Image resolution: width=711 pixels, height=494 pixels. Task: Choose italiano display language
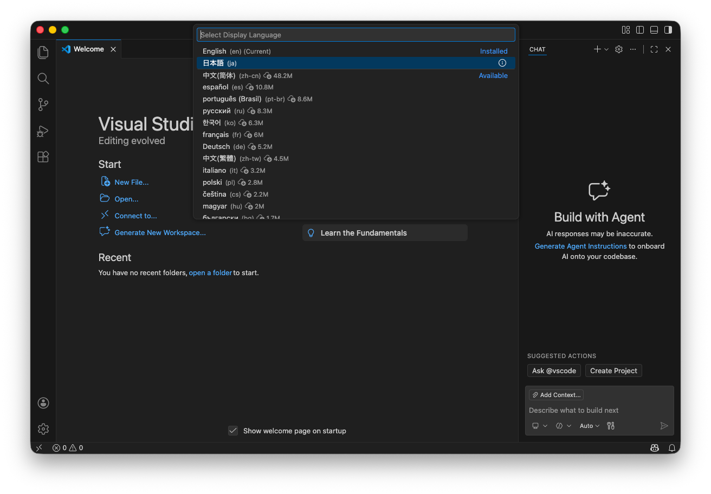pyautogui.click(x=356, y=171)
